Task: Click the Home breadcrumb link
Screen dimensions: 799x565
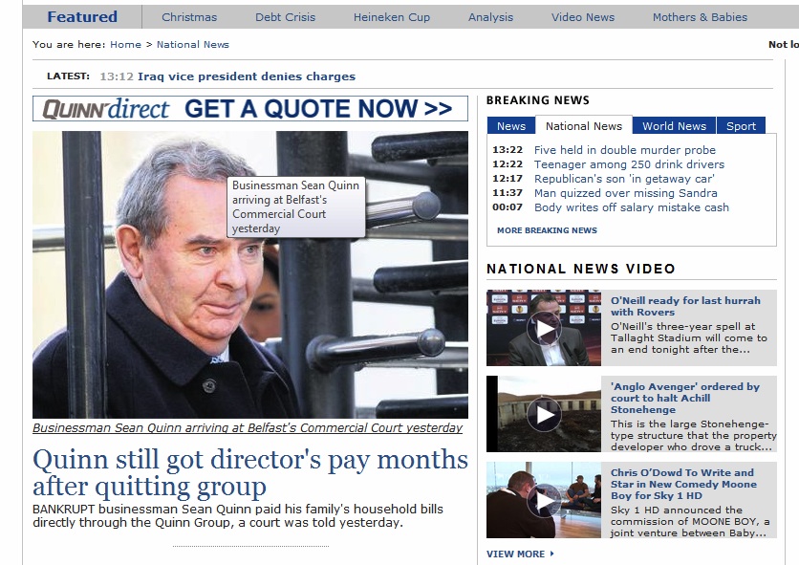Action: pos(125,44)
